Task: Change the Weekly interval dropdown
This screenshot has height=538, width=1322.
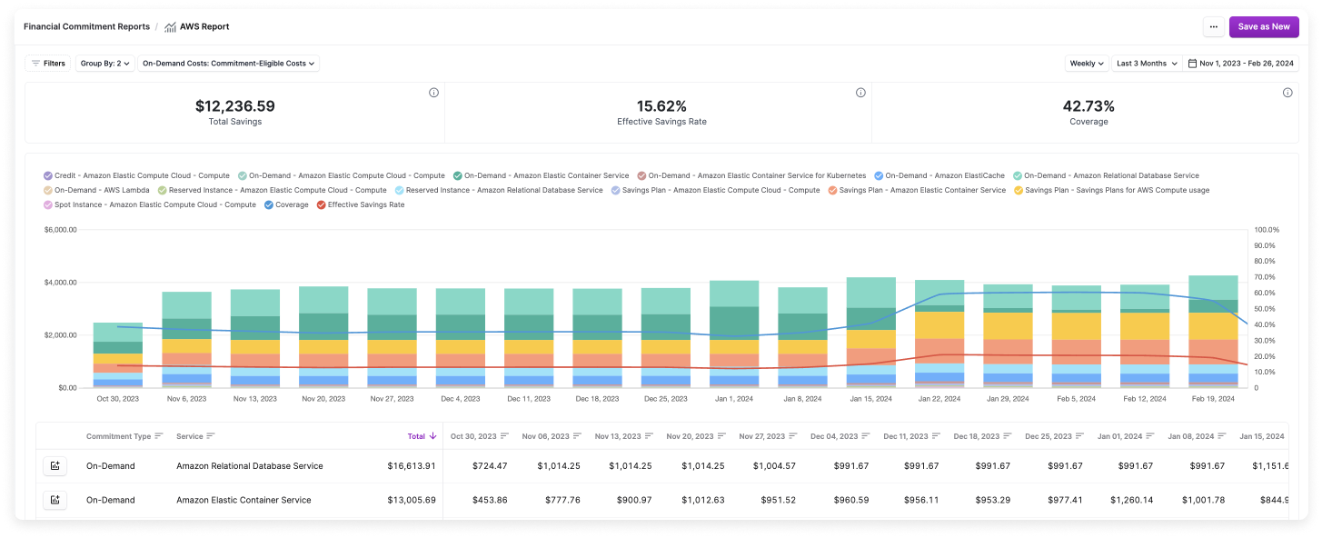Action: (1087, 64)
